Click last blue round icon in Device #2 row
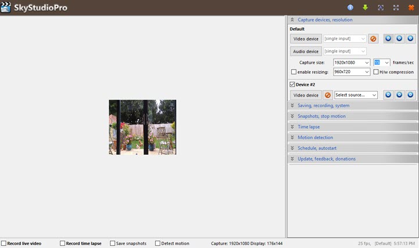The width and height of the screenshot is (419, 248). [410, 95]
